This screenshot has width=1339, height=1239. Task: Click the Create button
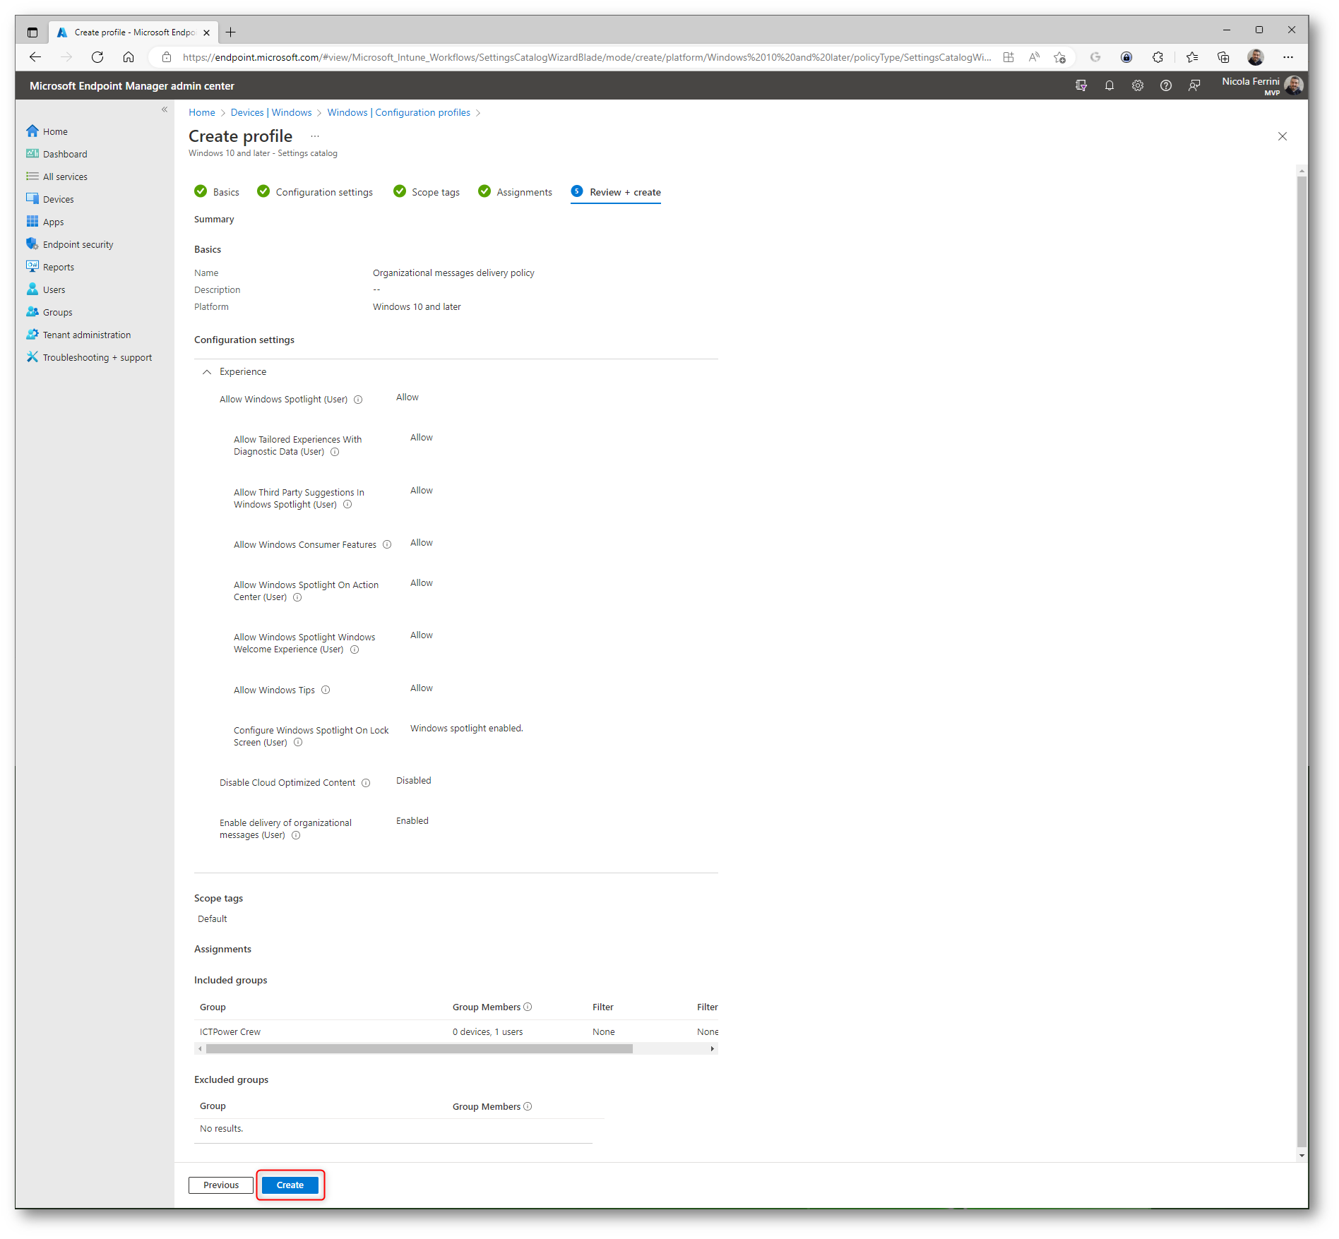click(x=290, y=1185)
